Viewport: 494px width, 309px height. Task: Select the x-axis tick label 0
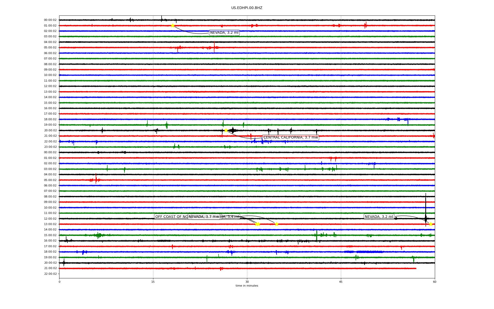pyautogui.click(x=59, y=282)
